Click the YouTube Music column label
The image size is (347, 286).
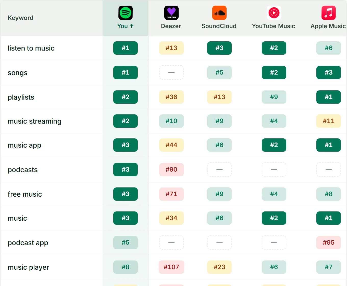point(274,26)
